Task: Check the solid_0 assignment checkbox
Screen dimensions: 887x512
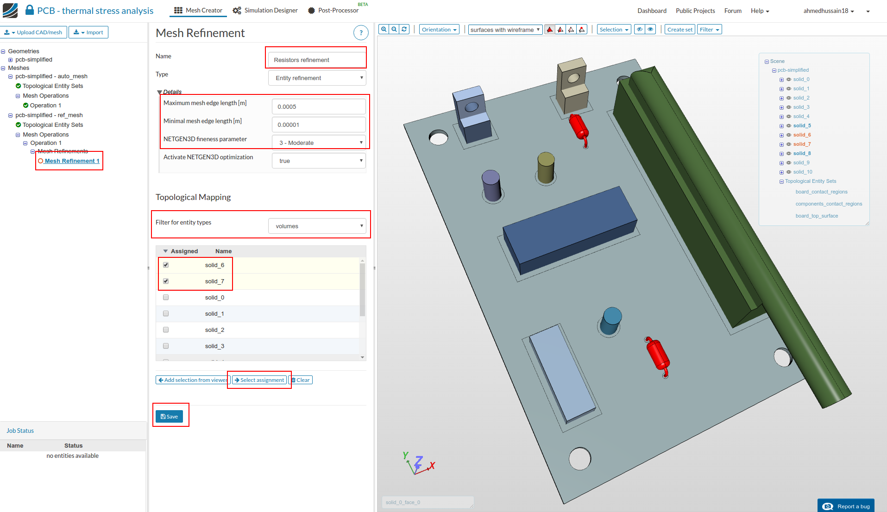Action: [166, 298]
